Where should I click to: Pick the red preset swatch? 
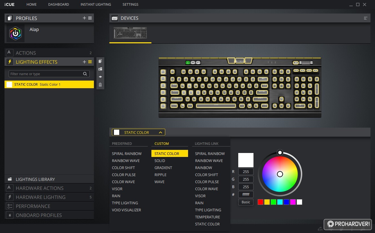click(x=261, y=202)
